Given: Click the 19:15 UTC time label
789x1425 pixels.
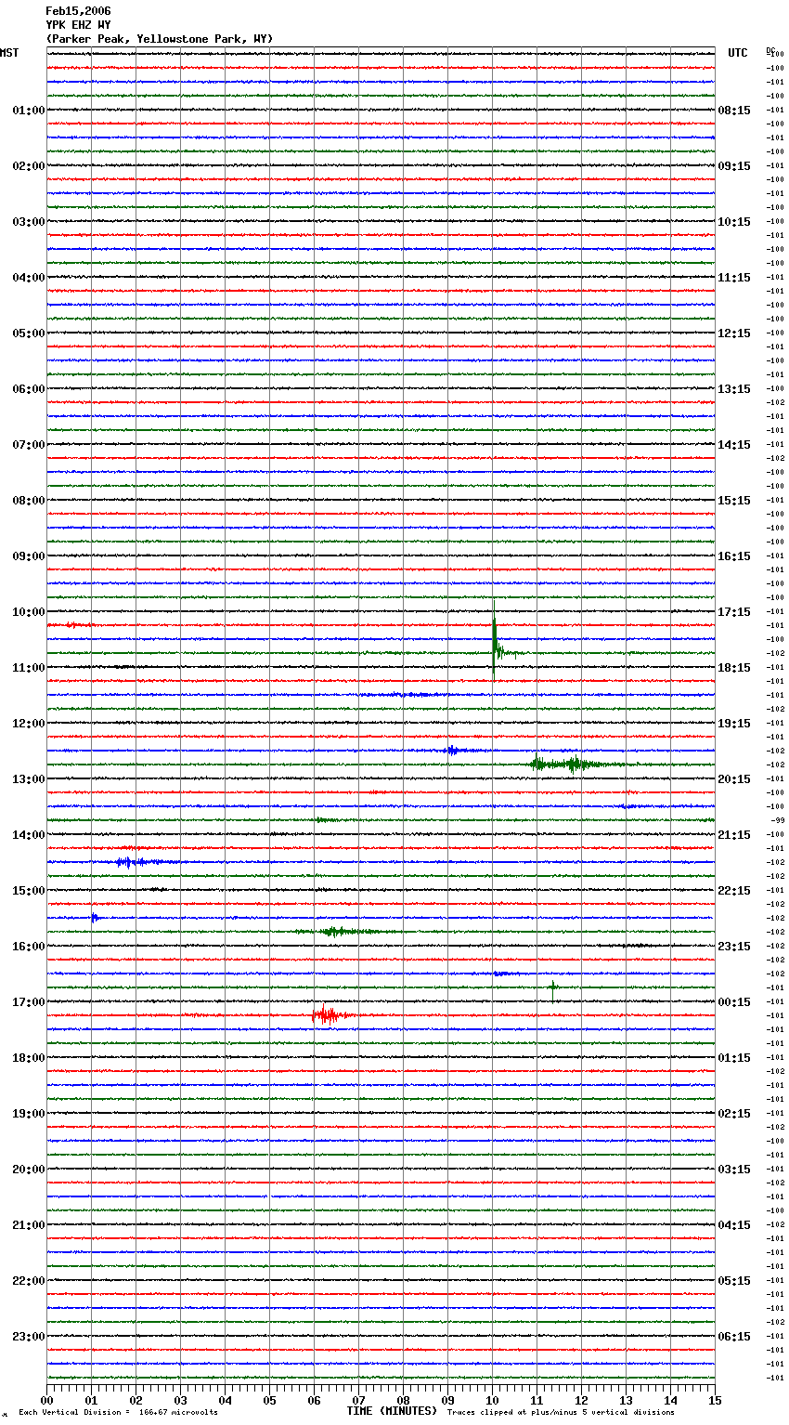Looking at the screenshot, I should tap(734, 724).
